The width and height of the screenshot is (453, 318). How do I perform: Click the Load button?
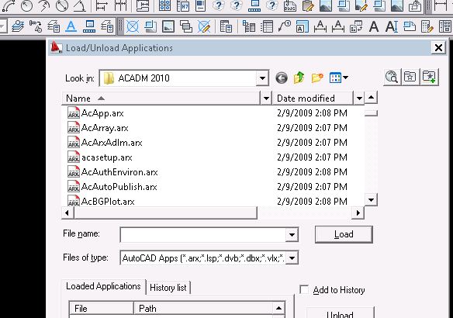click(x=344, y=234)
